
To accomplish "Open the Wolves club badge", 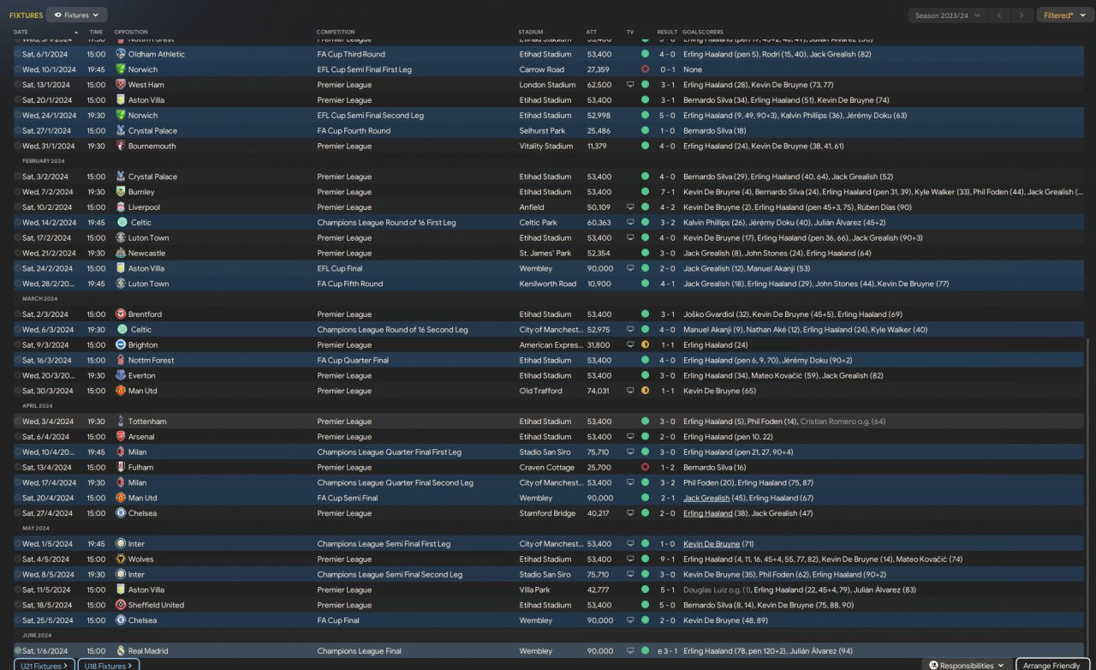I will (120, 559).
